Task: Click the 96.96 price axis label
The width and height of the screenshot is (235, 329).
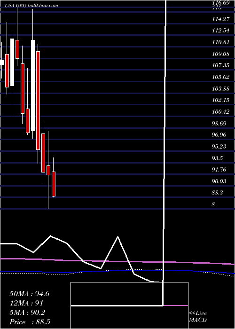Action: (x=219, y=135)
